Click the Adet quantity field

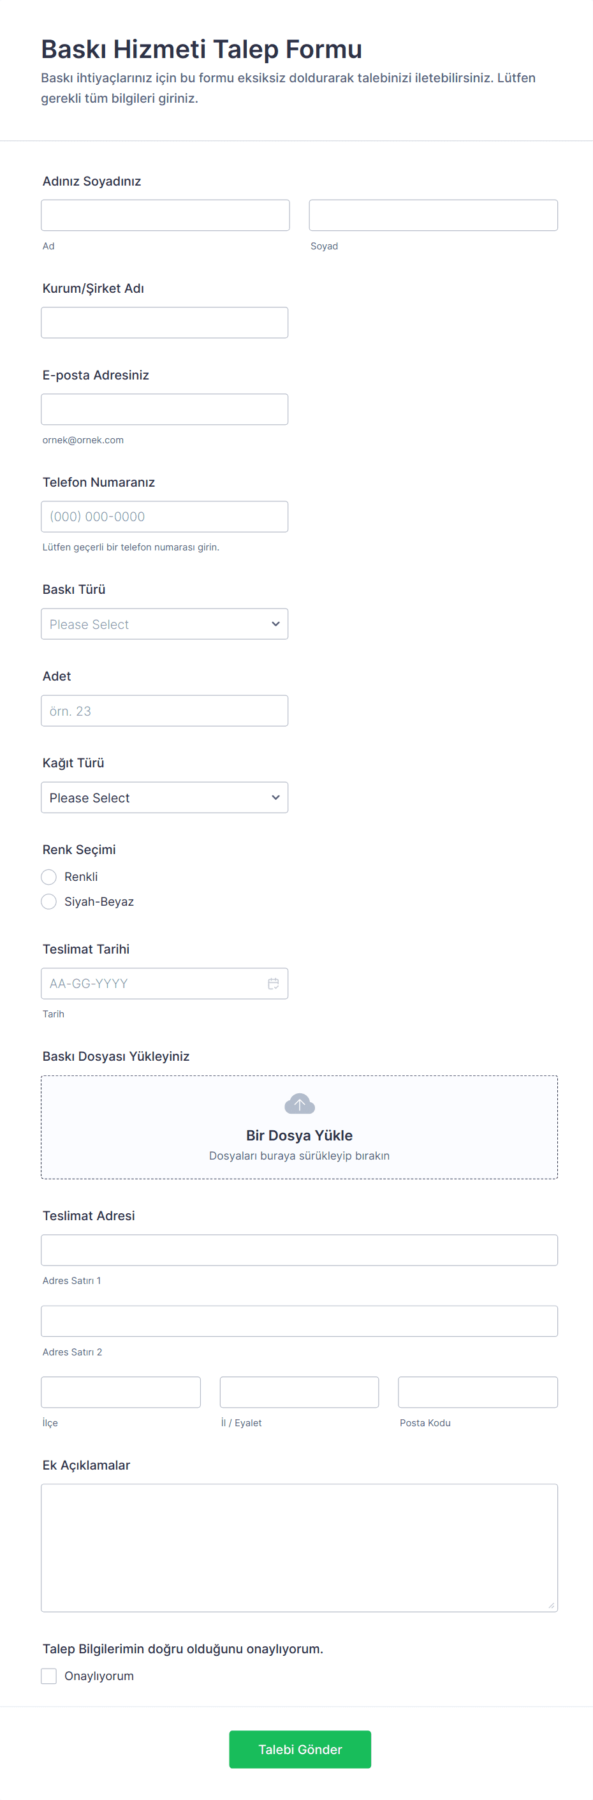pos(164,711)
